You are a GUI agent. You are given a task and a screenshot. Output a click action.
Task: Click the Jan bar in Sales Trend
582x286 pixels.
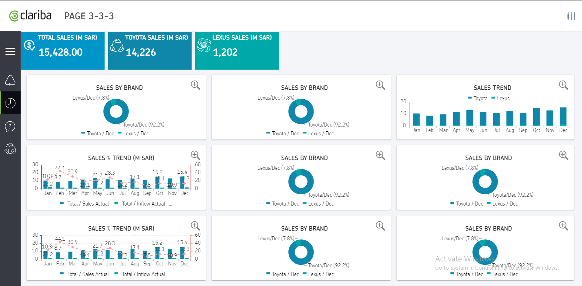[416, 120]
